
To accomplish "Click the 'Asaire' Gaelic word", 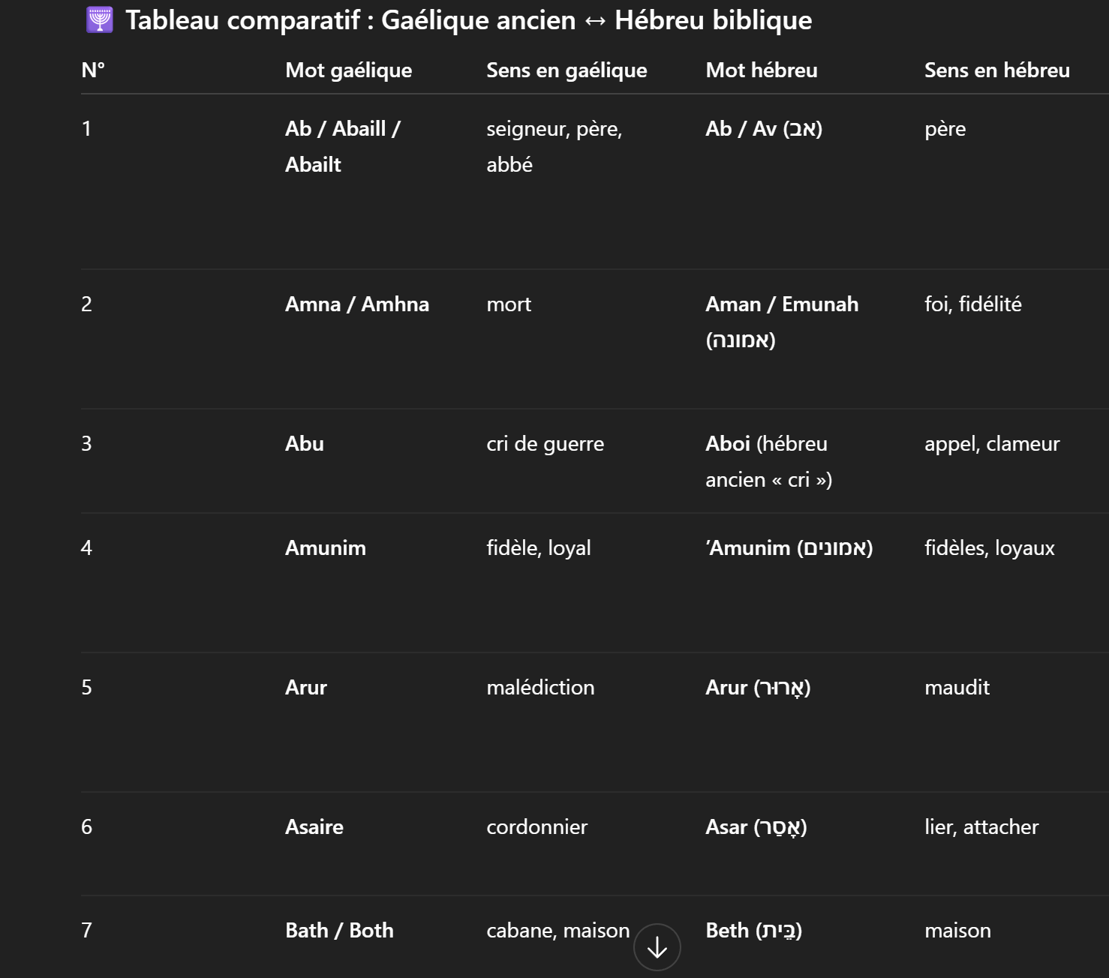I will [x=314, y=827].
